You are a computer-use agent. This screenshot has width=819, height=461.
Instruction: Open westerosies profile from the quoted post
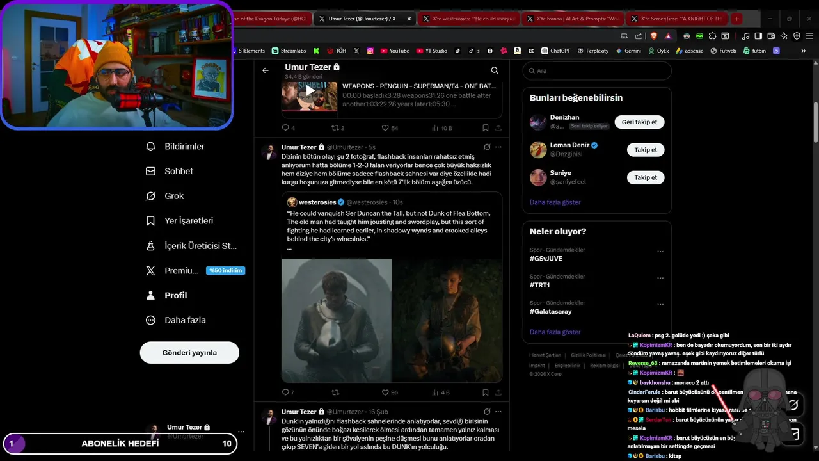317,202
